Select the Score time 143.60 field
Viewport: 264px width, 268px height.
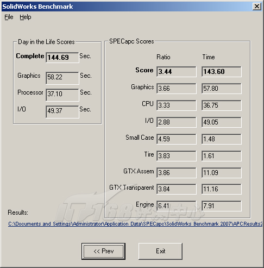[x=222, y=72]
